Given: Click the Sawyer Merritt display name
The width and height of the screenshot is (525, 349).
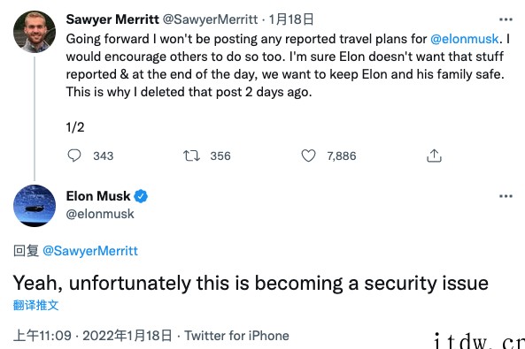Looking at the screenshot, I should (x=112, y=19).
